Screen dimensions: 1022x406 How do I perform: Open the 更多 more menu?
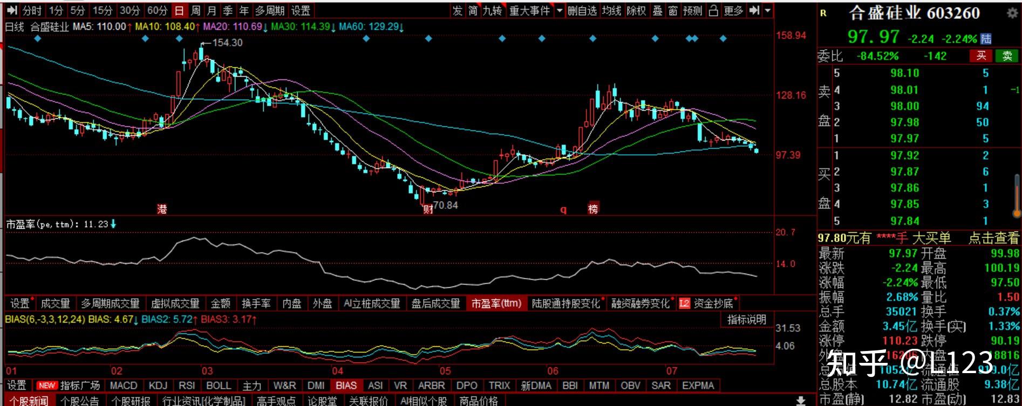pyautogui.click(x=733, y=10)
